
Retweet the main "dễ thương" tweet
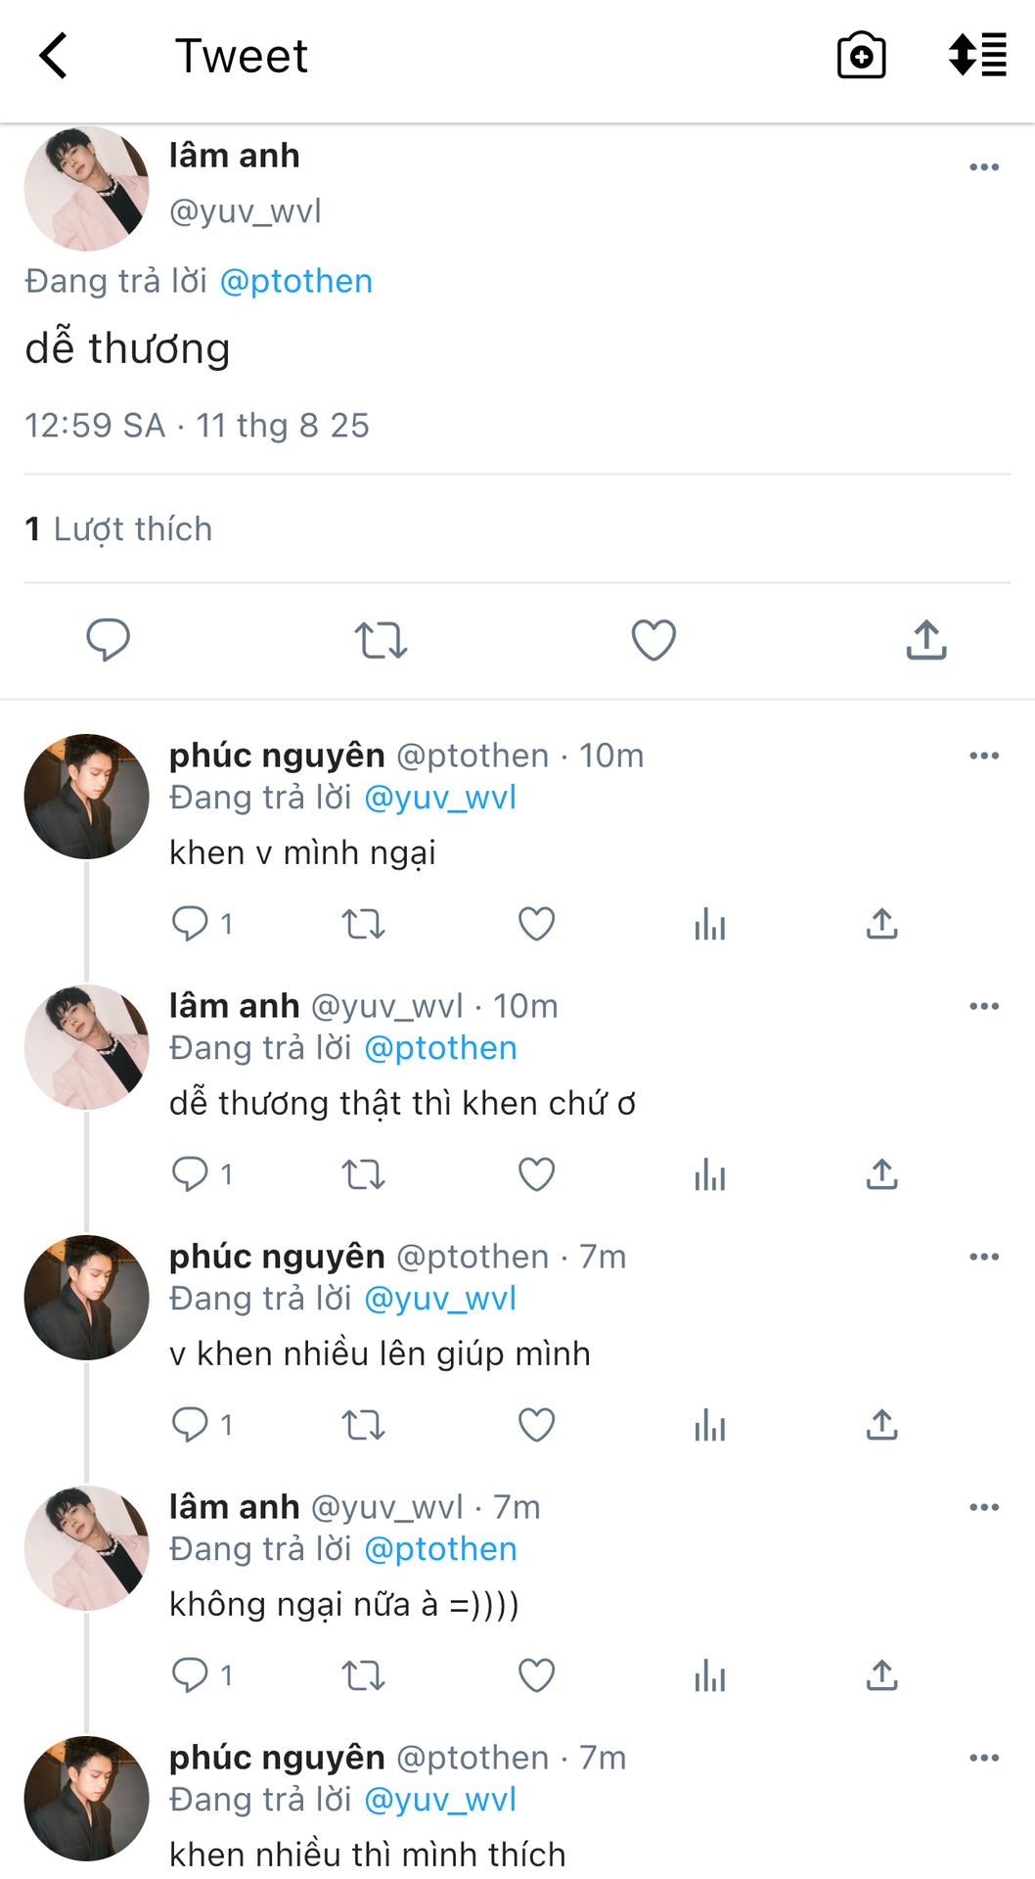pos(381,640)
